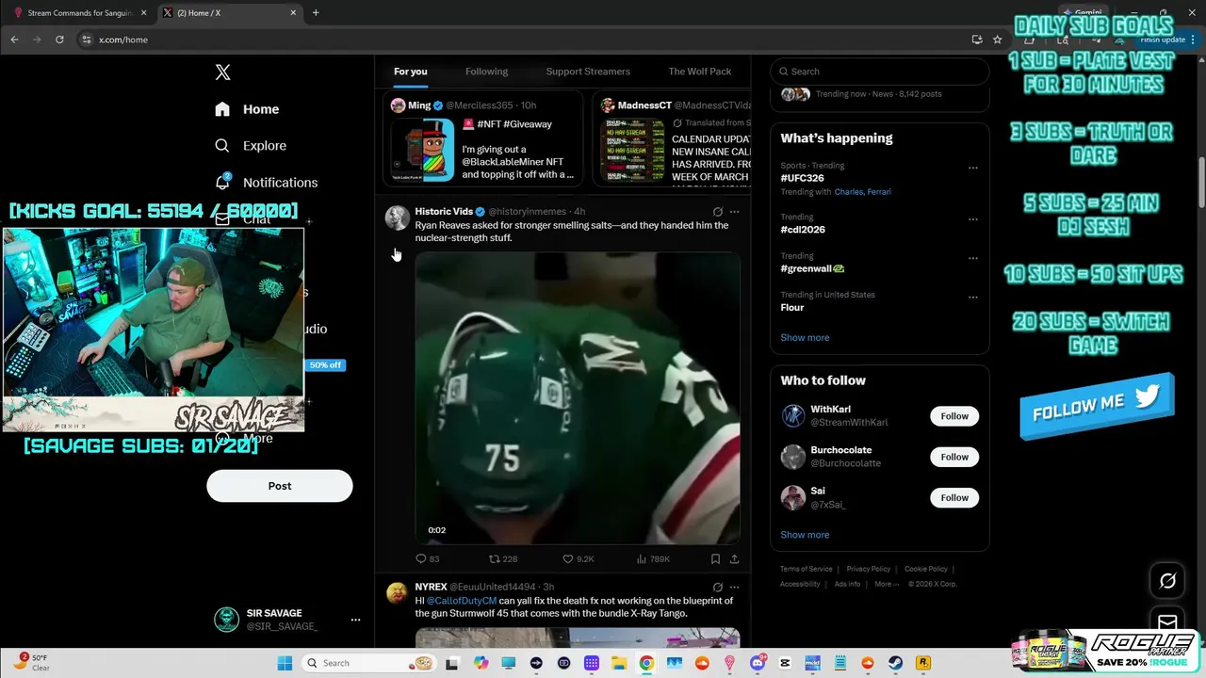Open new Chrome tab

pyautogui.click(x=316, y=13)
